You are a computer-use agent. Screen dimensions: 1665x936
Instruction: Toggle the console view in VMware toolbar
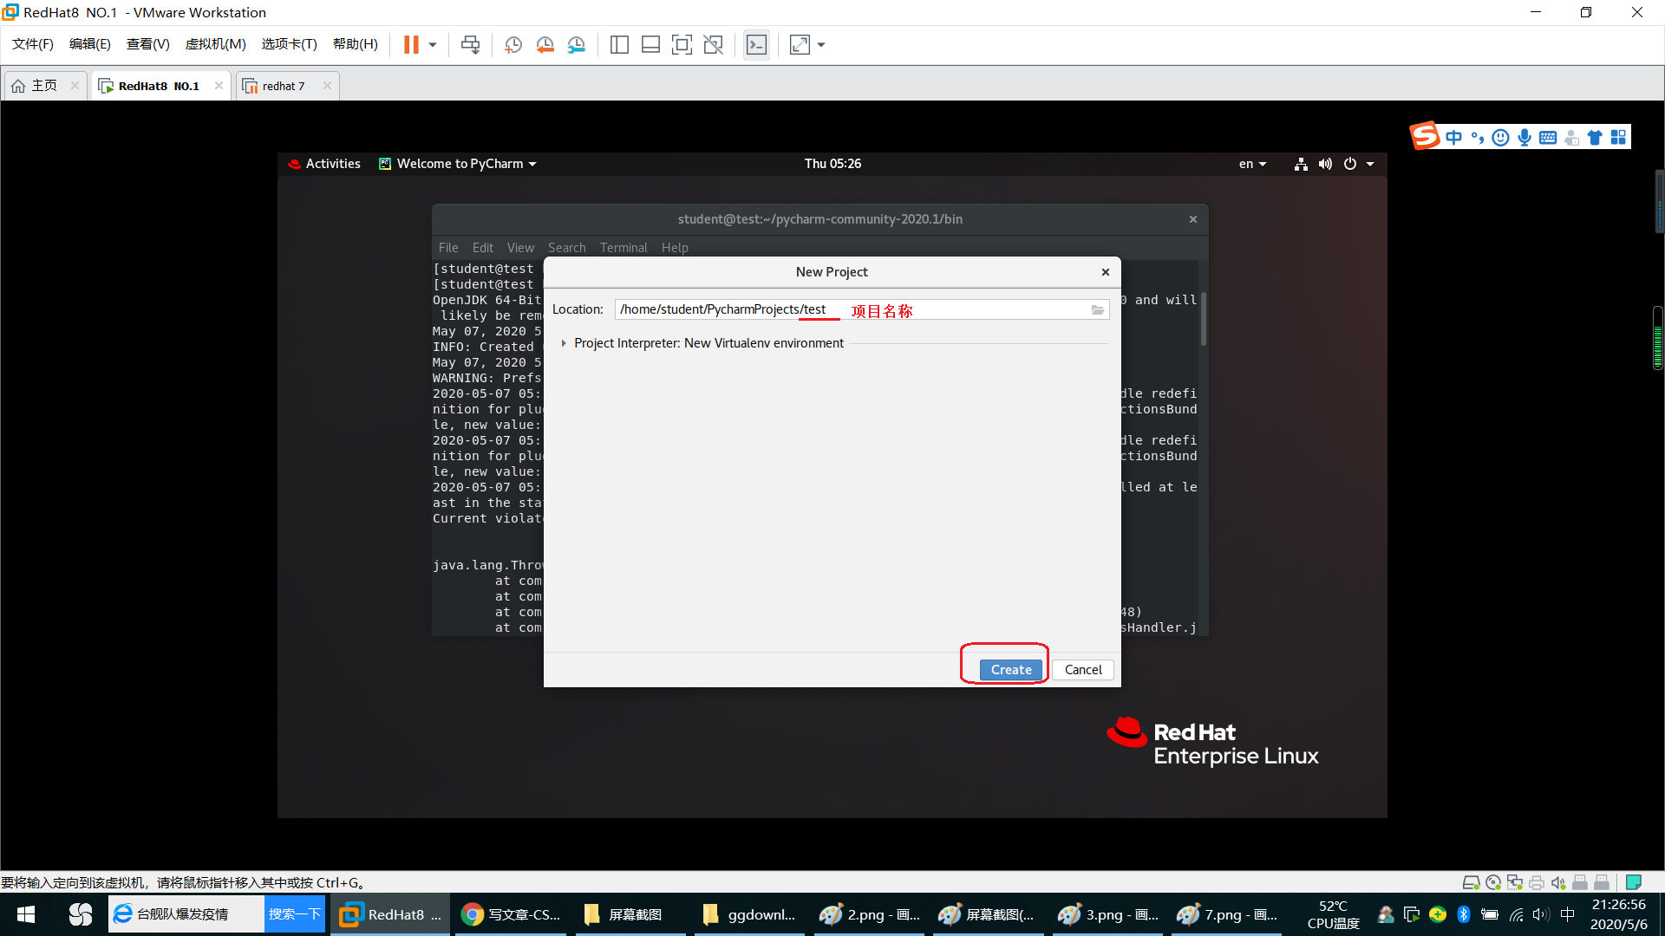click(756, 44)
